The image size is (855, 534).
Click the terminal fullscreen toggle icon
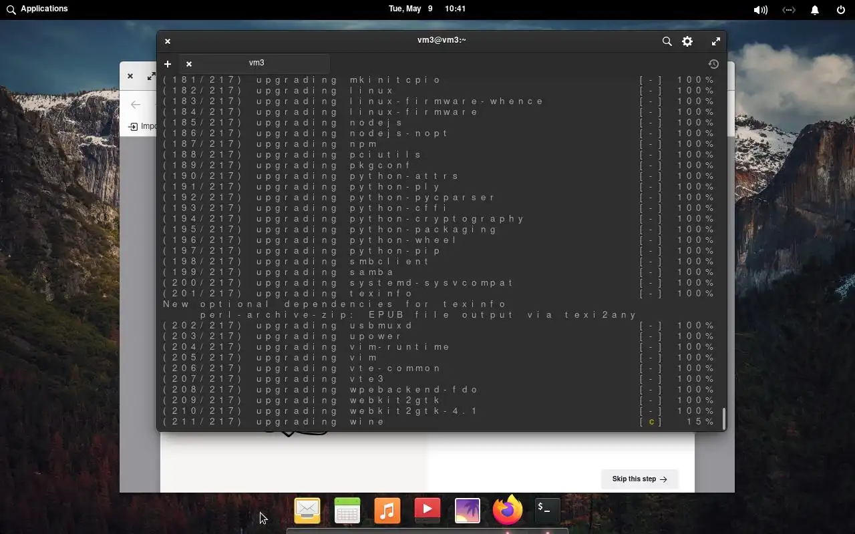(x=715, y=41)
